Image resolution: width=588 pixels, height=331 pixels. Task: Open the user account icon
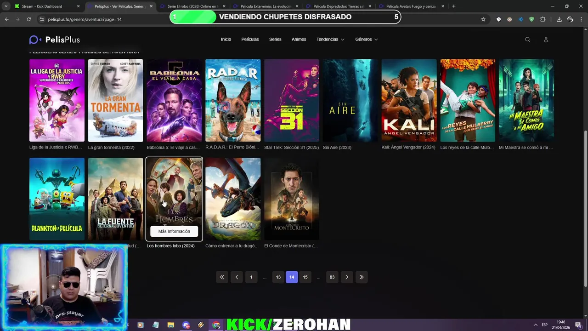[546, 40]
